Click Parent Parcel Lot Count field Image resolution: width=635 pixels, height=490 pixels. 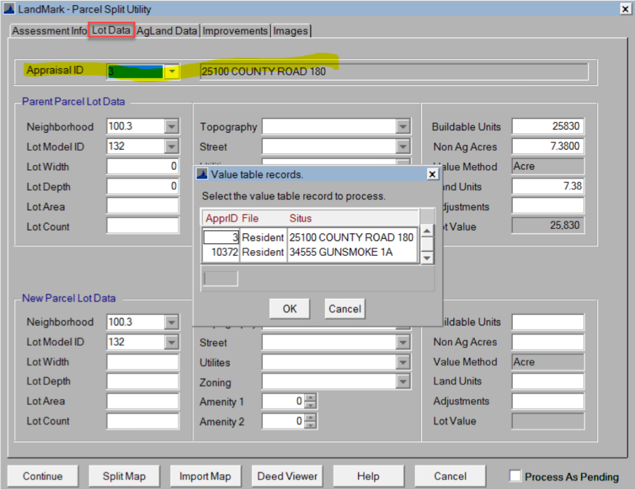click(x=142, y=225)
